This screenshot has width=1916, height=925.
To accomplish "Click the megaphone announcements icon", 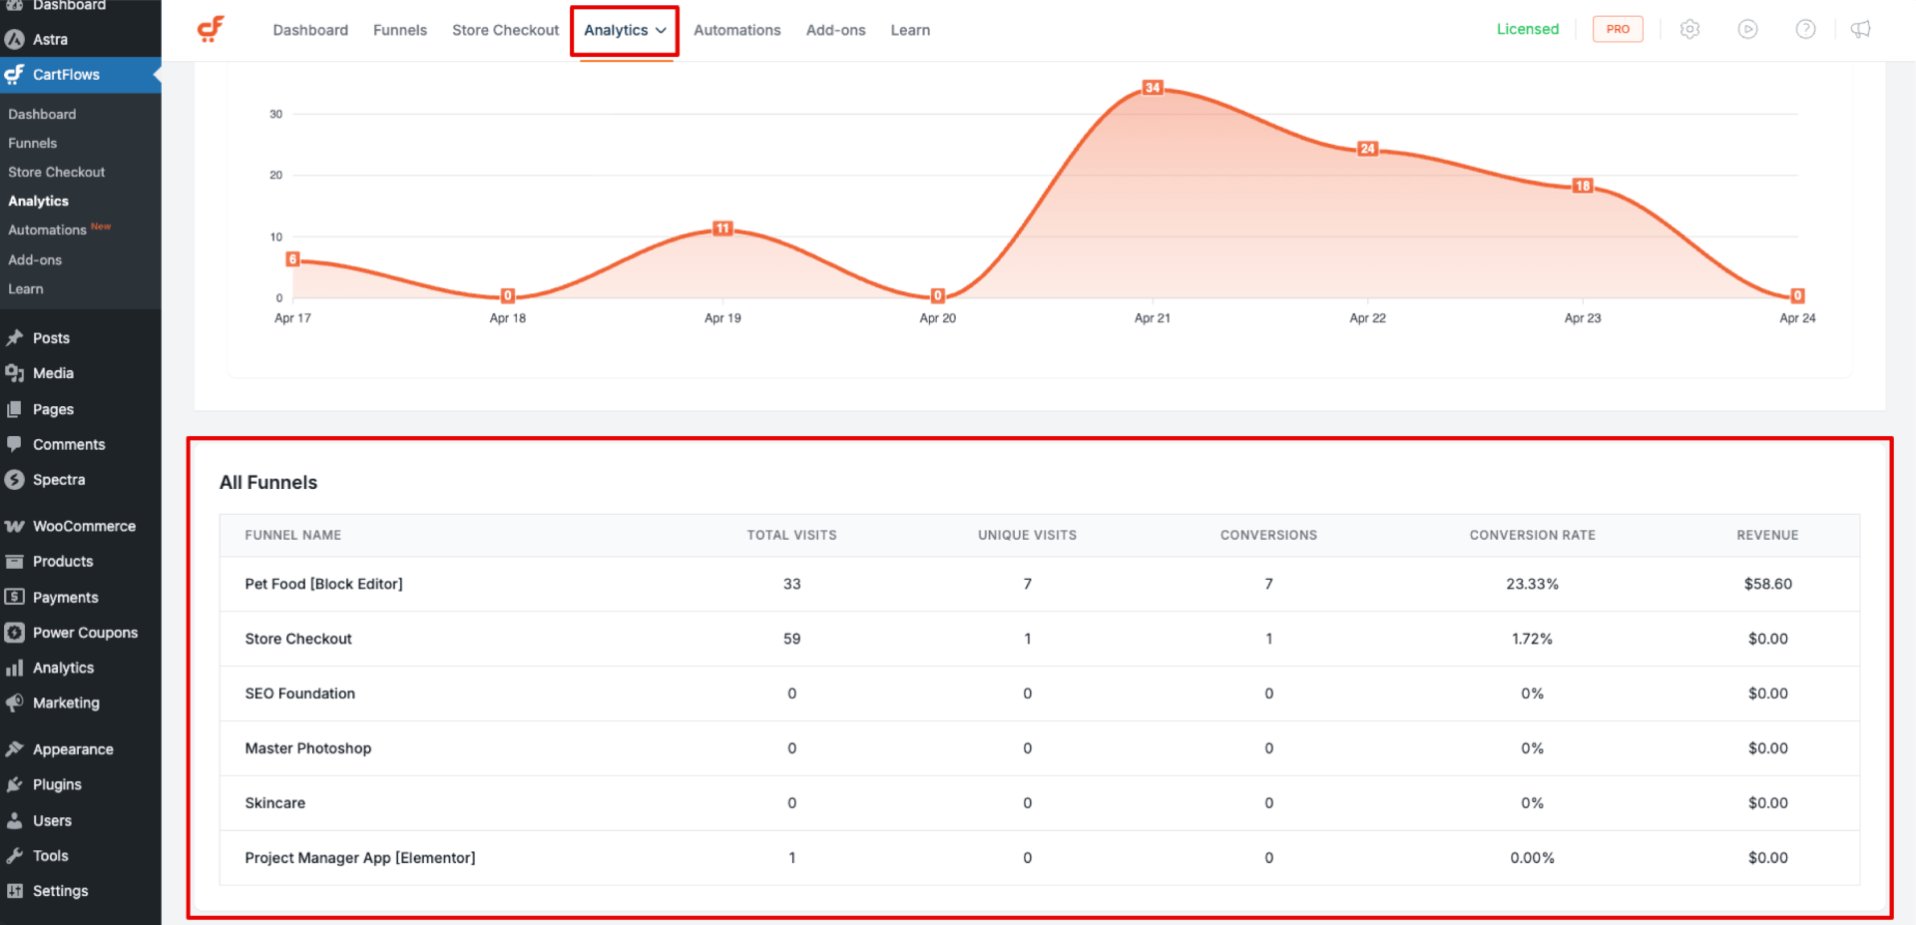I will [1861, 29].
